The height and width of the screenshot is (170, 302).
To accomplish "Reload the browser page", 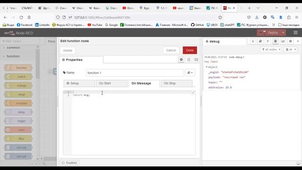I will 21,17.
